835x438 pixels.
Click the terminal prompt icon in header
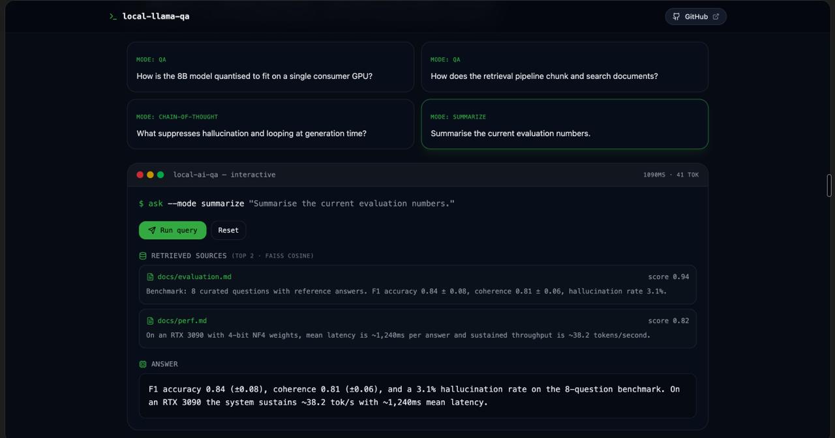point(113,16)
